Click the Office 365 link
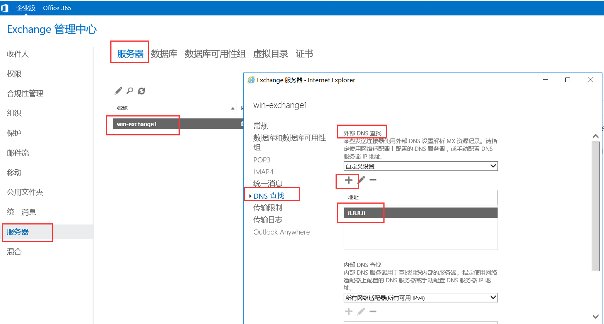This screenshot has width=604, height=324. tap(57, 8)
